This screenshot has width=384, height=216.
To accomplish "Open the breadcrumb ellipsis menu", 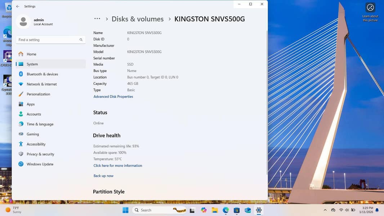I will [x=97, y=19].
